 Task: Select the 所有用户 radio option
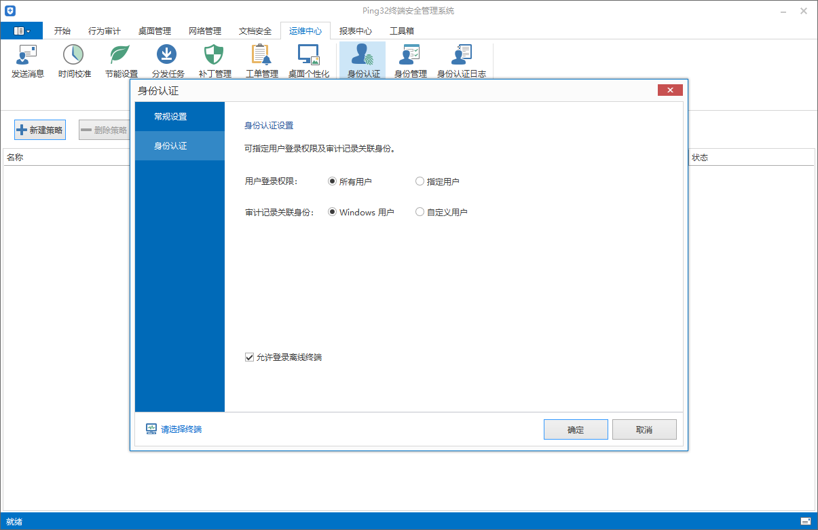point(350,181)
